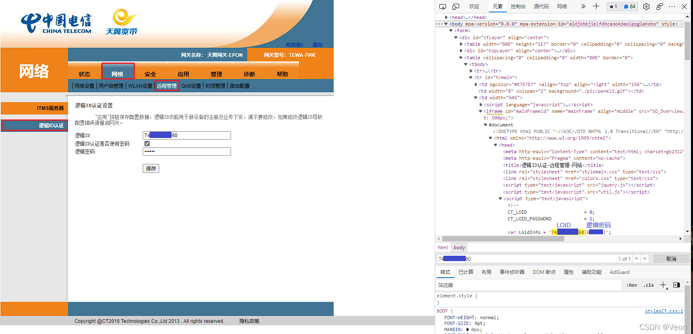Open the issues badge showing 84
693x334 pixels.
[x=629, y=7]
